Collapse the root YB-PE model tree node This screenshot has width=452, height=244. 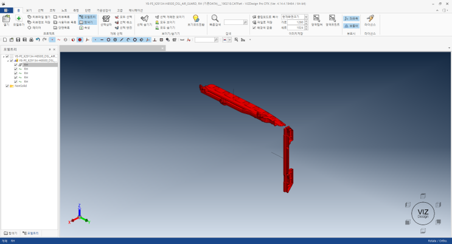click(4, 56)
